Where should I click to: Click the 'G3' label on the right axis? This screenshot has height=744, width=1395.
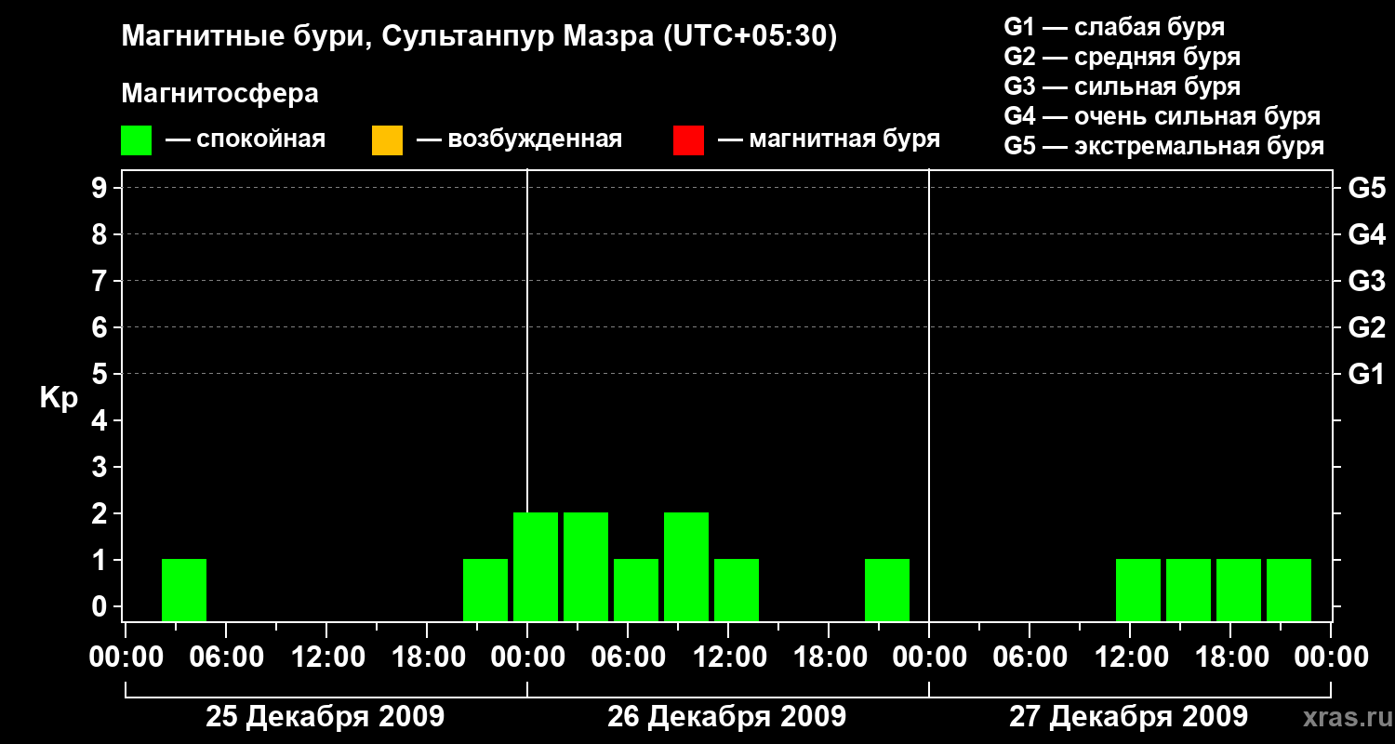click(1366, 282)
